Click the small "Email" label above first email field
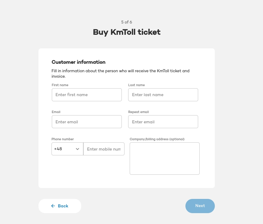Image resolution: width=263 pixels, height=224 pixels. click(x=56, y=112)
